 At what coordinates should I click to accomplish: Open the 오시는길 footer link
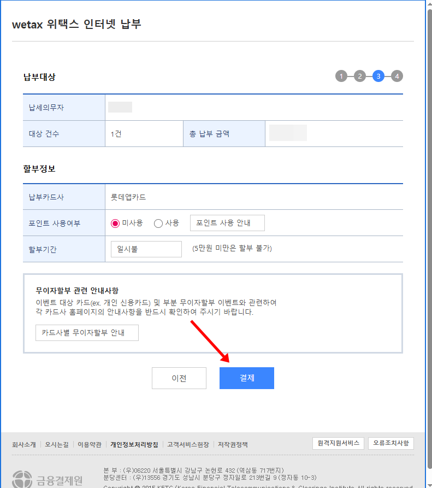coord(57,444)
